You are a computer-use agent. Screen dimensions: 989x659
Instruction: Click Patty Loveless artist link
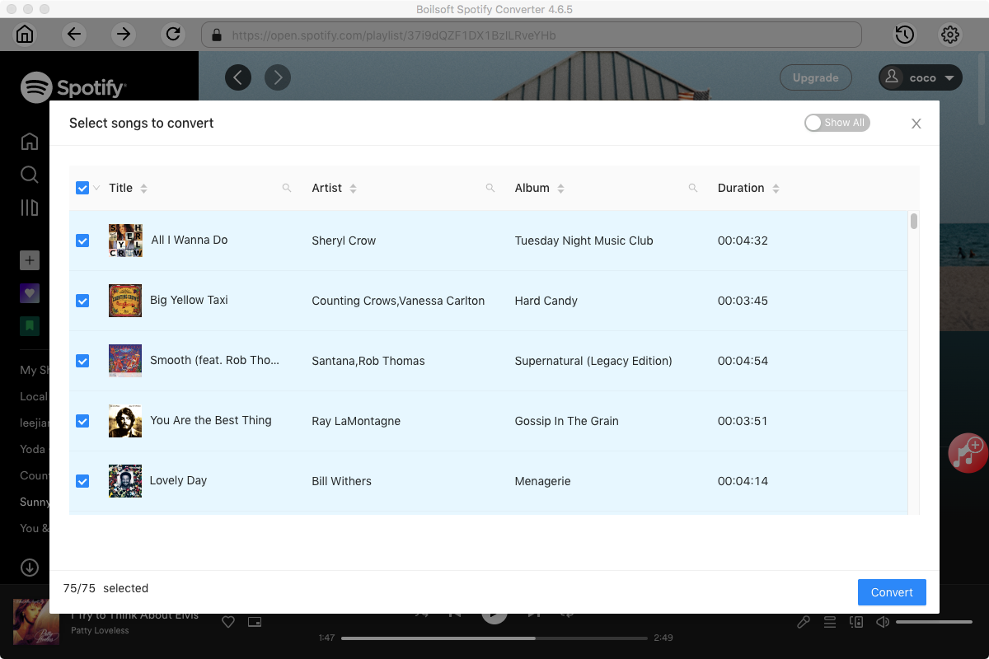100,630
